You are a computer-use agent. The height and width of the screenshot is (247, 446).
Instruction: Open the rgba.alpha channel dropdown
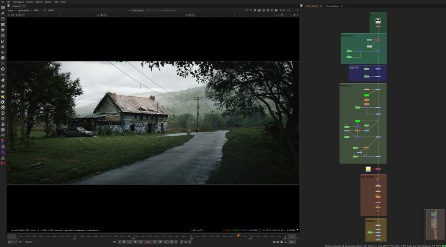tap(25, 10)
